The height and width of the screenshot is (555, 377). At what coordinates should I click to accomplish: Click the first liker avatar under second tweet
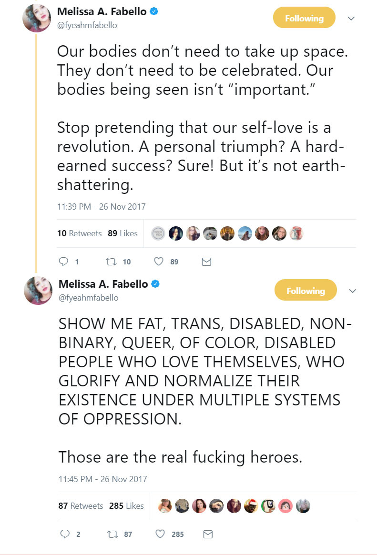tap(165, 506)
